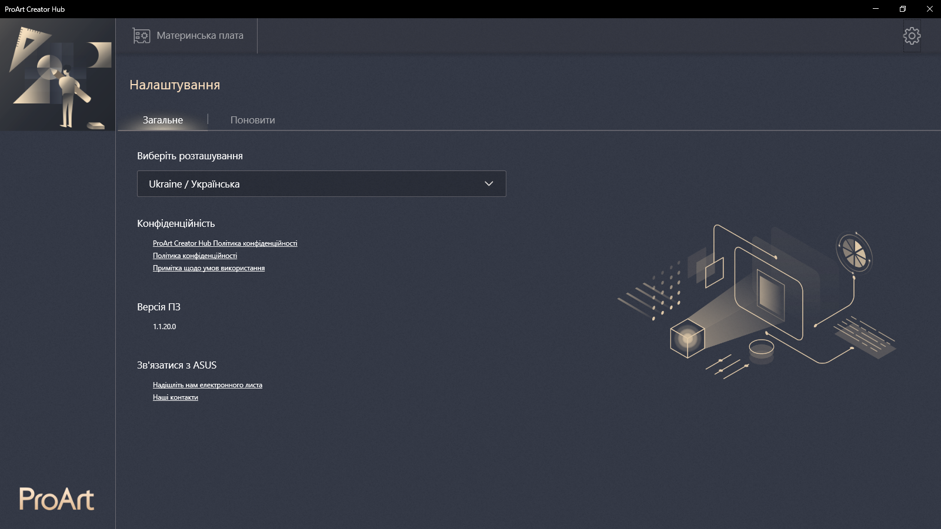
Task: Click the Налаштування page heading
Action: tap(175, 85)
